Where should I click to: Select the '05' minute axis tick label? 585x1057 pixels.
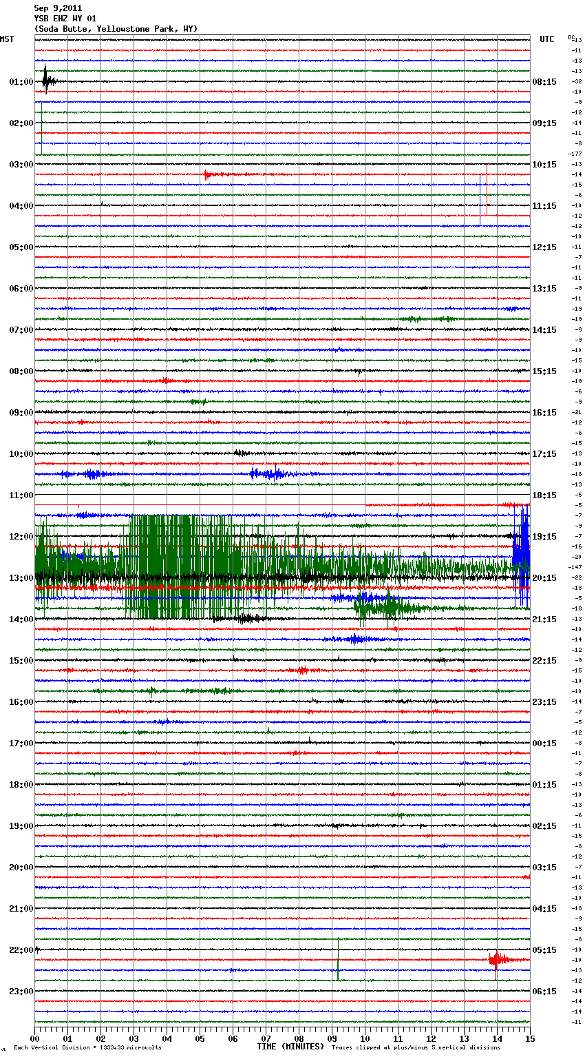tap(200, 1038)
